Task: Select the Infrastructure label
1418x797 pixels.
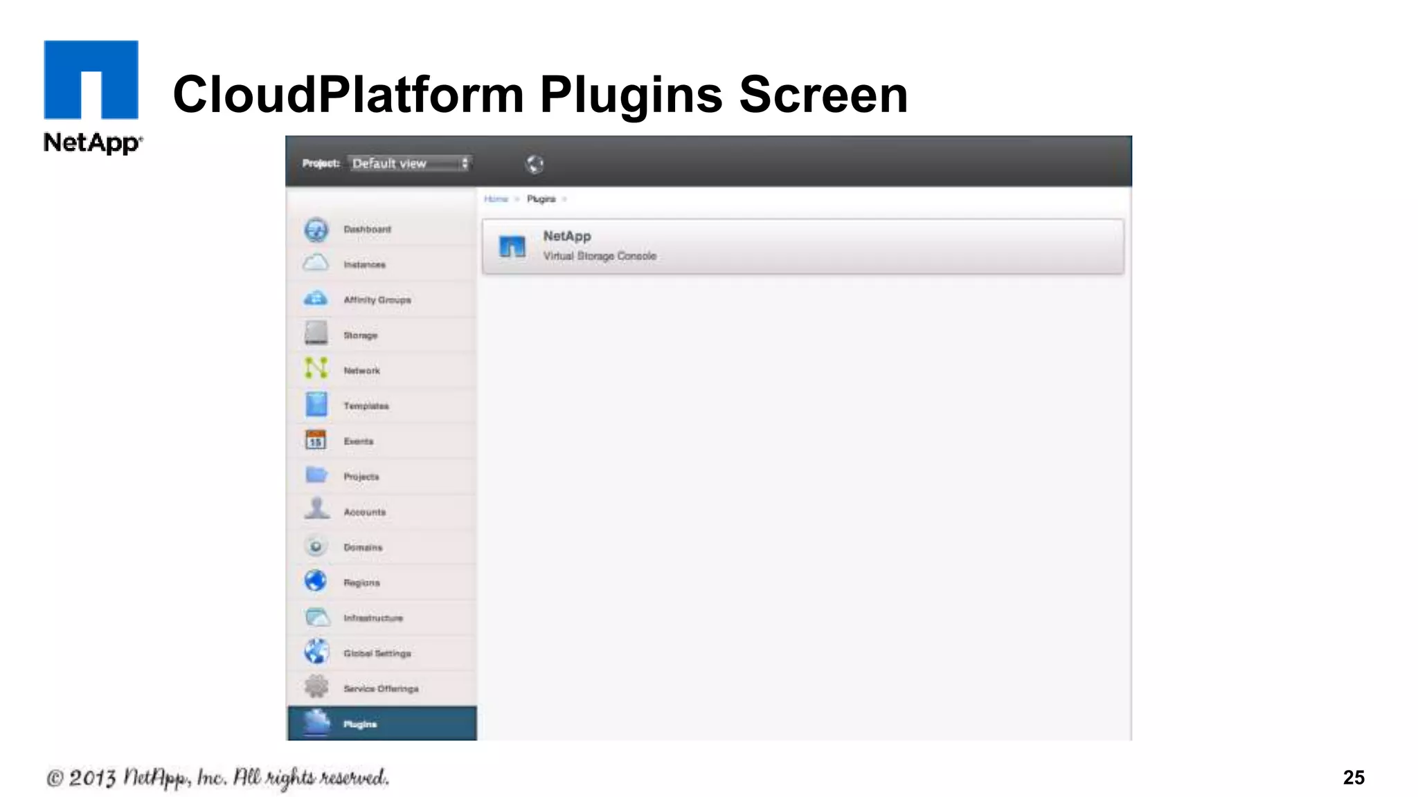Action: tap(373, 618)
